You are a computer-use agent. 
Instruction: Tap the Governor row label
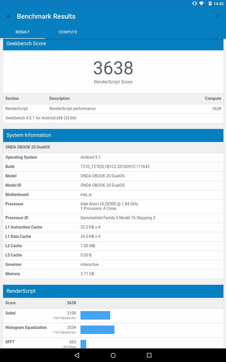click(x=13, y=264)
